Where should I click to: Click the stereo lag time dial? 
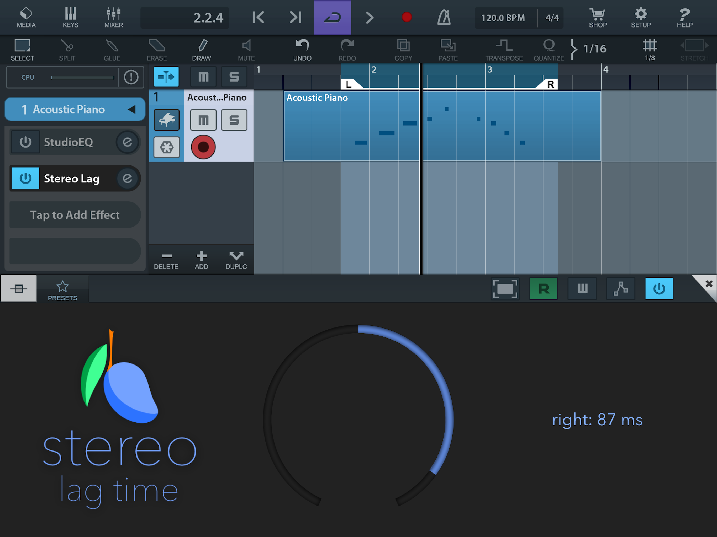pyautogui.click(x=358, y=419)
